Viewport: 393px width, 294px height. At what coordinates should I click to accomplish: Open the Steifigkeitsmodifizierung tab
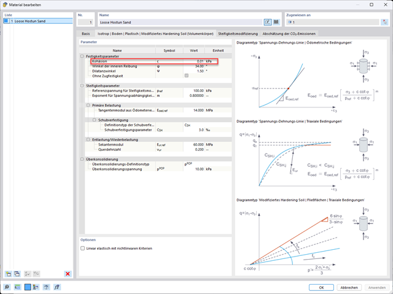tap(238, 34)
